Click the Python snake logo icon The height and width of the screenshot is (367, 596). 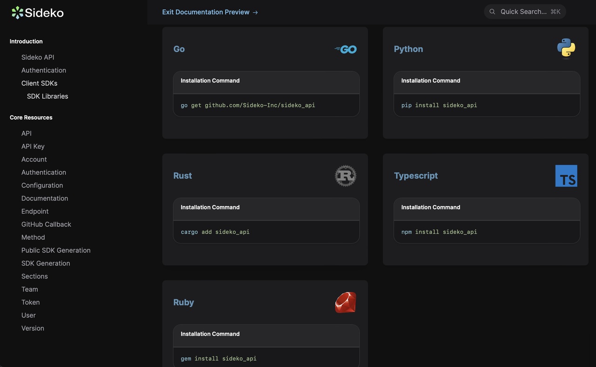(566, 48)
